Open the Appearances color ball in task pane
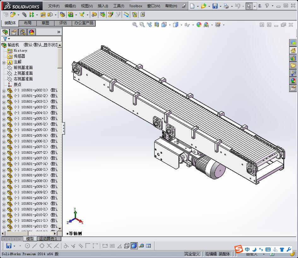The height and width of the screenshot is (258, 298). click(293, 81)
